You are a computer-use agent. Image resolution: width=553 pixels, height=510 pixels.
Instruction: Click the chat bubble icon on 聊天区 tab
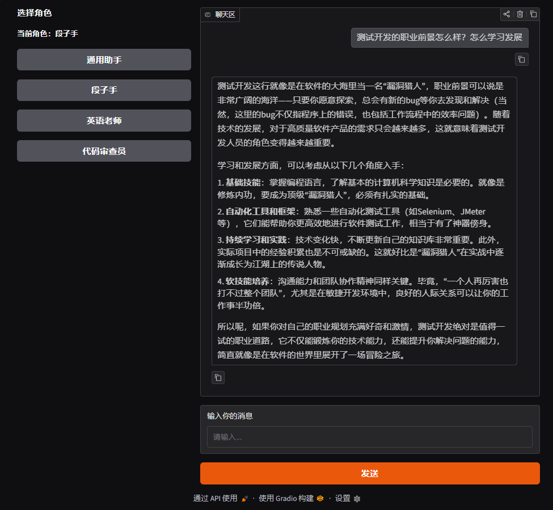pos(206,15)
